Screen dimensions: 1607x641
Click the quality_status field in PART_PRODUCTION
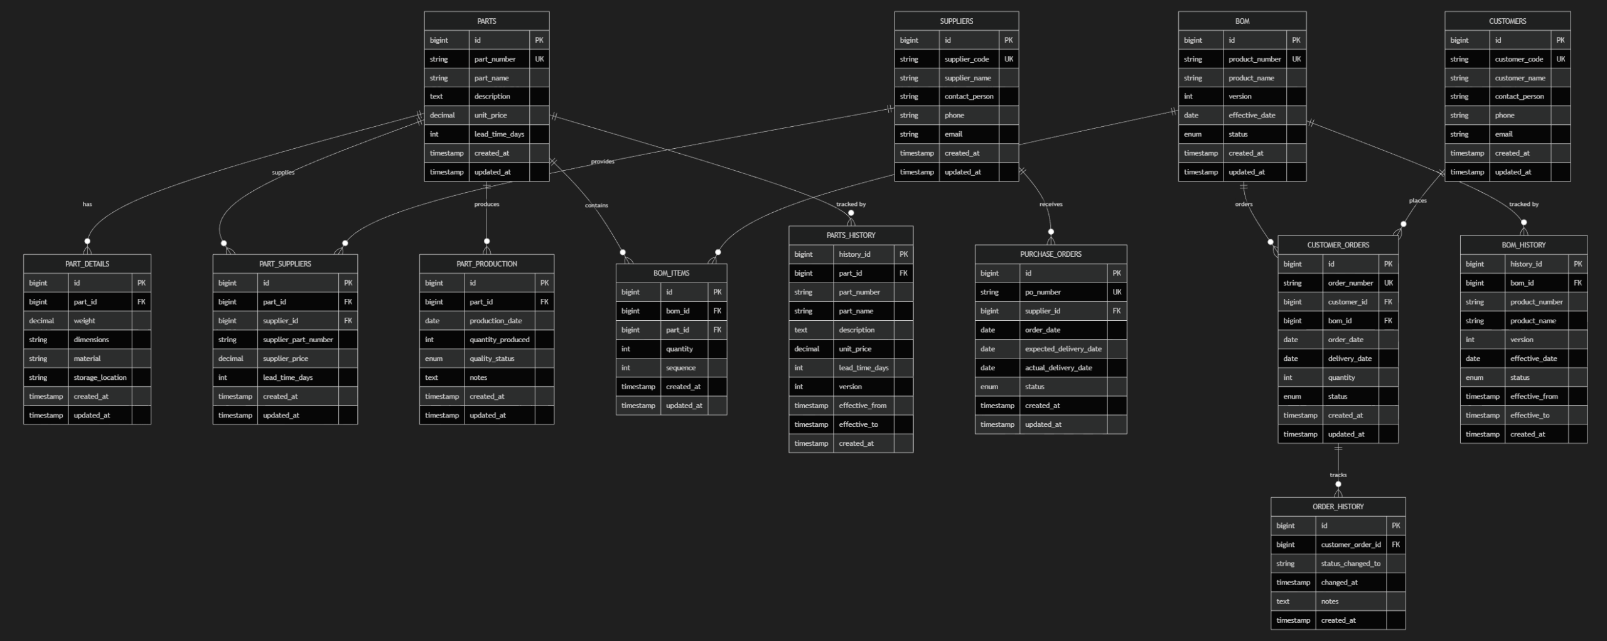coord(492,358)
